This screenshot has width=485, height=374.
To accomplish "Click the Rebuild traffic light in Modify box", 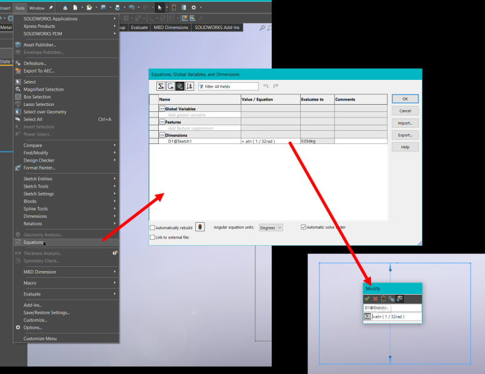I will [383, 298].
